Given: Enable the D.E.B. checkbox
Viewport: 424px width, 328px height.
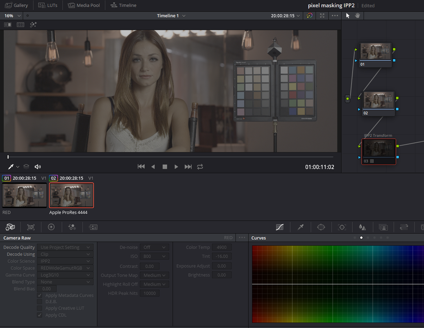Looking at the screenshot, I should [40, 301].
